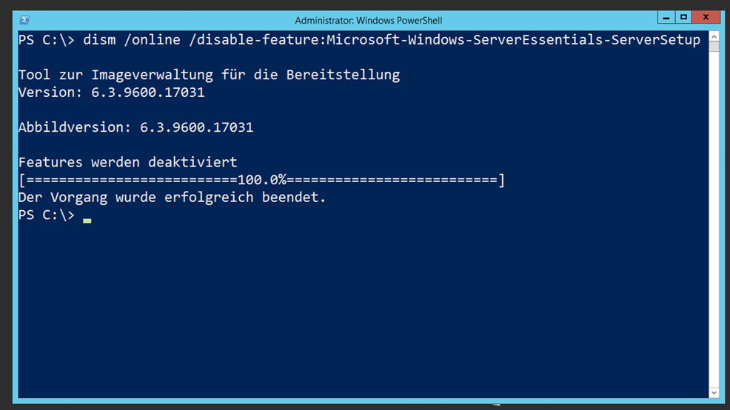Click the scrollbar down arrow

(714, 393)
